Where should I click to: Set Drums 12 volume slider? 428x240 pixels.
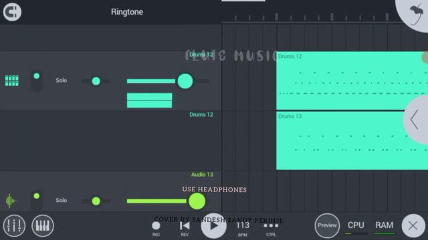168,81
